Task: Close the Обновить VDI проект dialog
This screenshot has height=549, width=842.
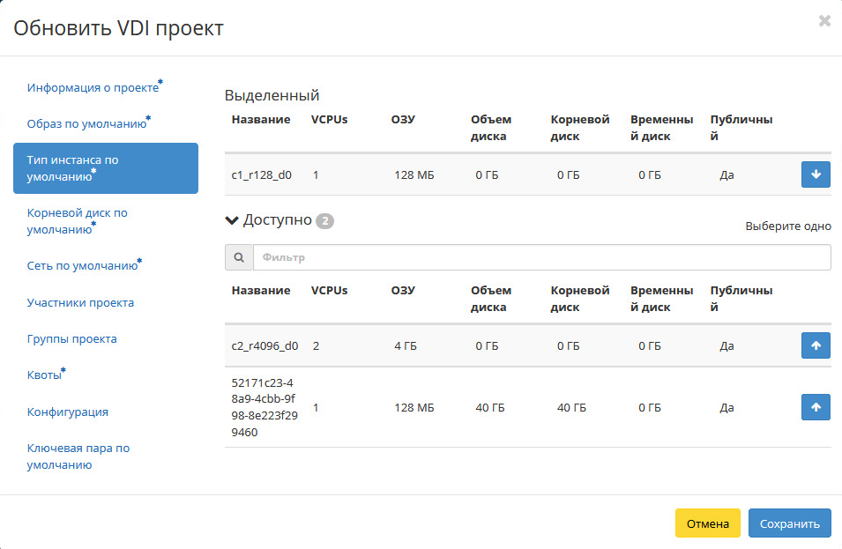Action: click(x=824, y=21)
